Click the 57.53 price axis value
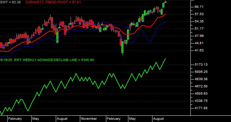This screenshot has width=231, height=122. (199, 14)
